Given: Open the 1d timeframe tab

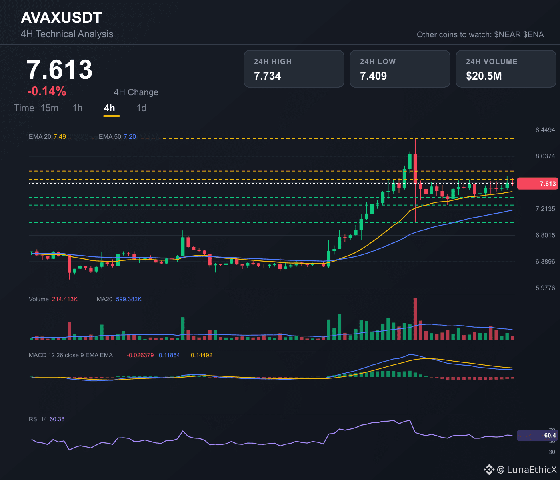Looking at the screenshot, I should pos(142,108).
